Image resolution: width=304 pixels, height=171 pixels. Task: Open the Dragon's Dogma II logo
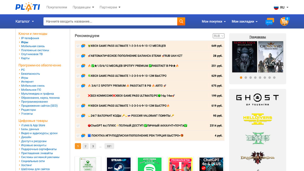(x=257, y=158)
